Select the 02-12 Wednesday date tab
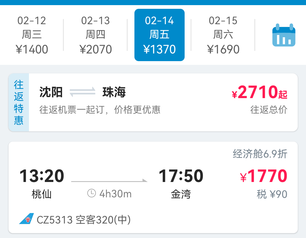306x238 pixels. 32,35
